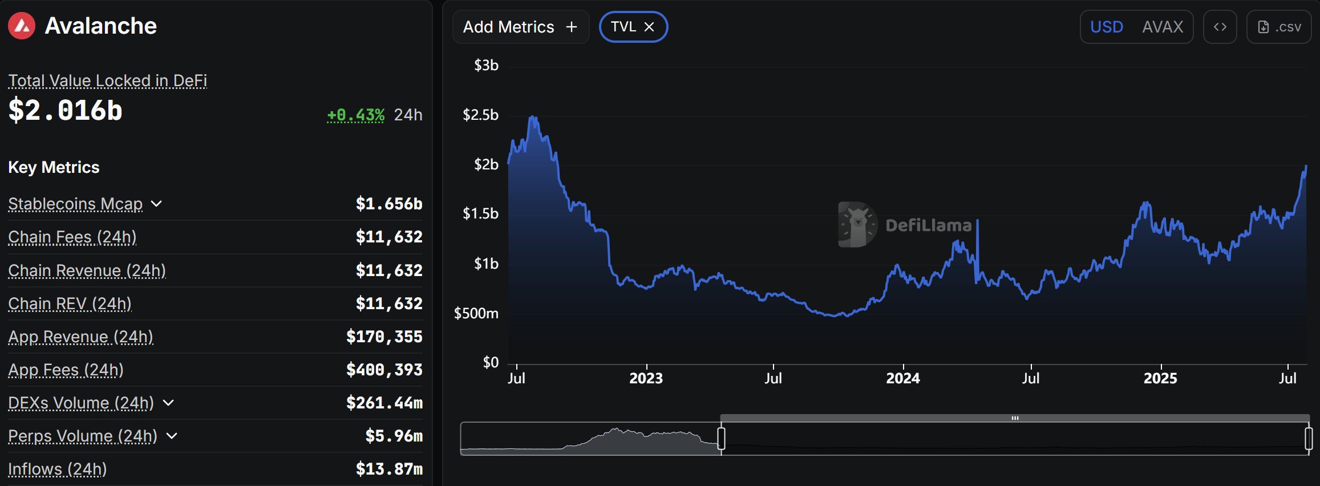Click the Total Value Locked in DeFi label
Viewport: 1320px width, 486px height.
(x=107, y=80)
